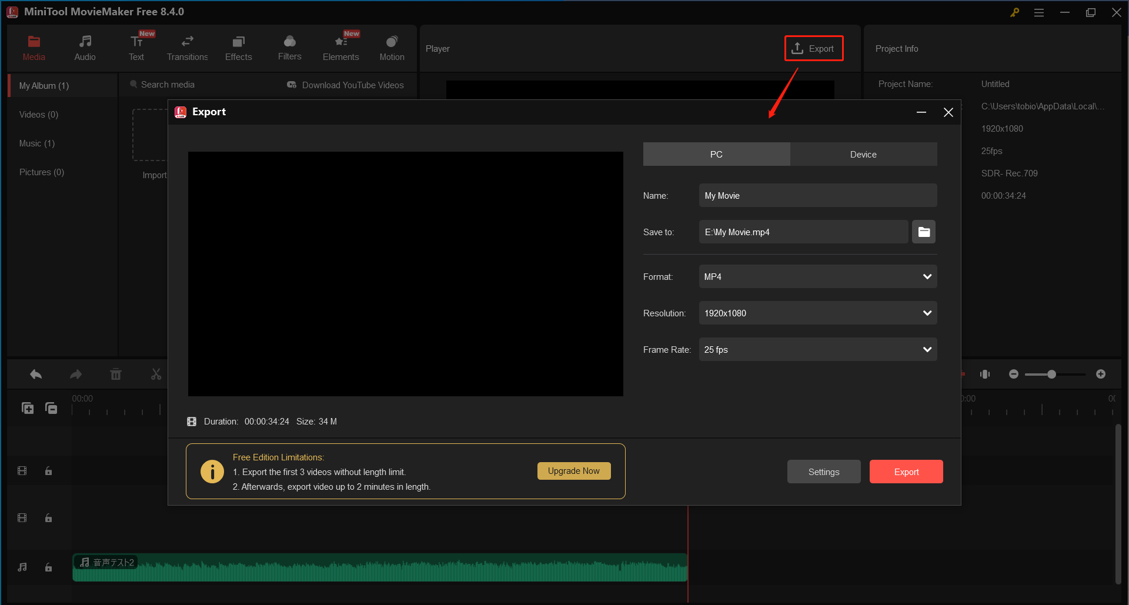
Task: Open the Audio library panel
Action: click(x=85, y=47)
